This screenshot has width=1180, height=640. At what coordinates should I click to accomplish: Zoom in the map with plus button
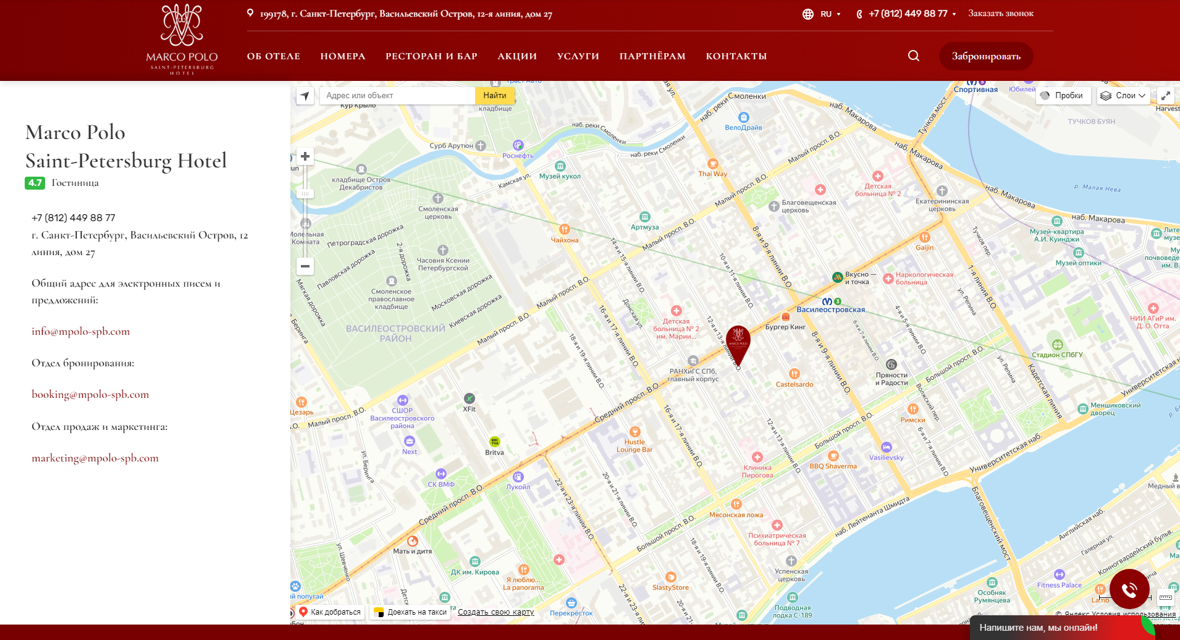pos(305,156)
